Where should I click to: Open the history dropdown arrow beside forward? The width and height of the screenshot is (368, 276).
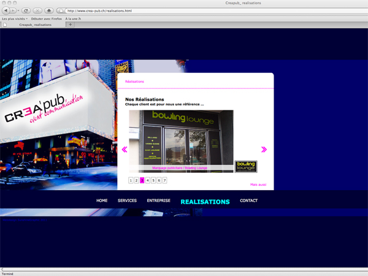pos(18,11)
